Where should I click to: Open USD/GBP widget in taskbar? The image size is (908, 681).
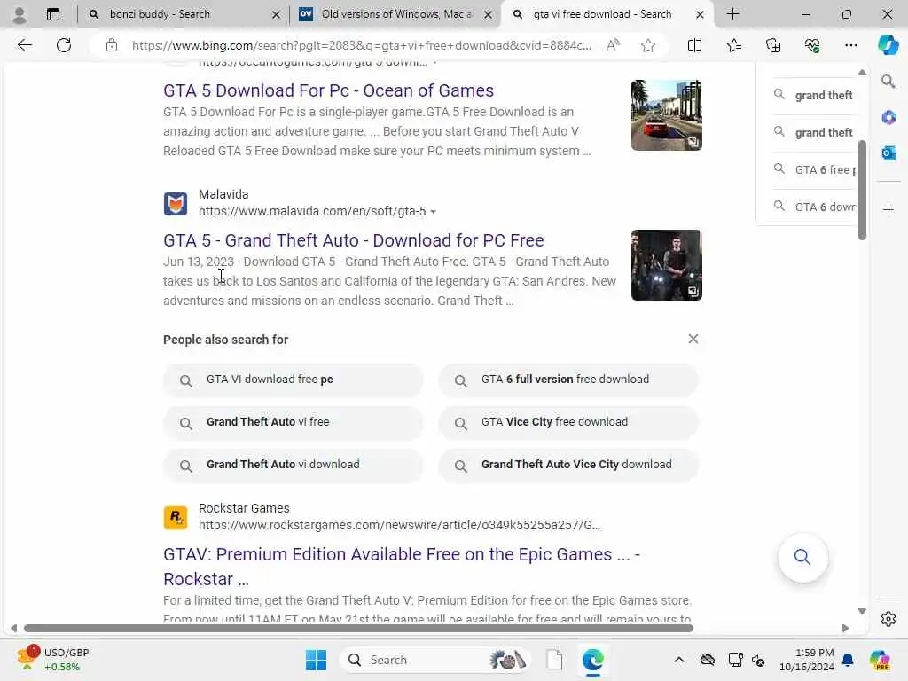(x=52, y=660)
